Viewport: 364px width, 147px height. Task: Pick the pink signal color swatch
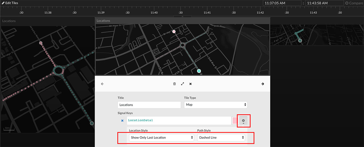tap(235, 121)
